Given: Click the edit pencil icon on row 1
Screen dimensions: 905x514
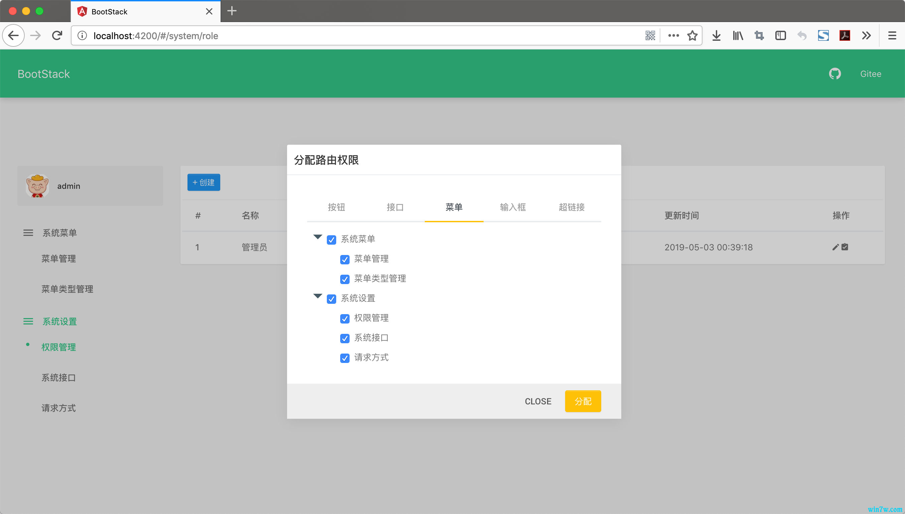Looking at the screenshot, I should point(835,247).
